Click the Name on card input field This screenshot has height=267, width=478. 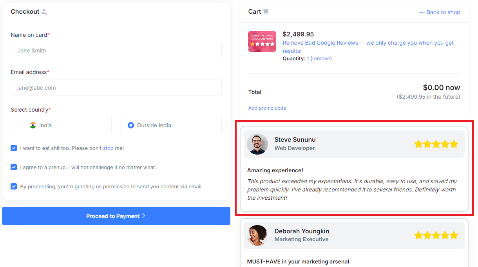[116, 50]
